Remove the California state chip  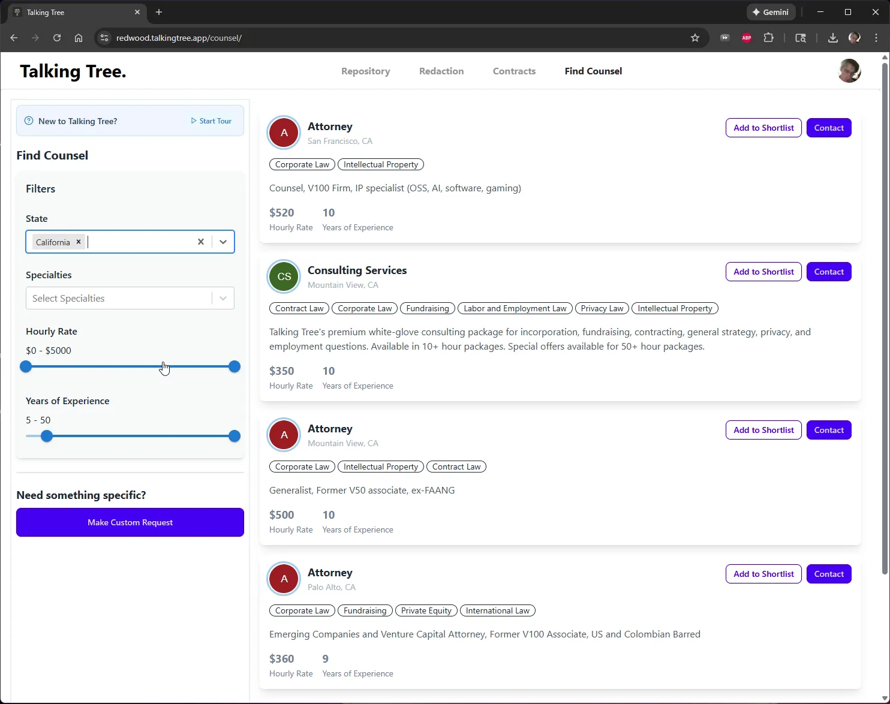[79, 242]
